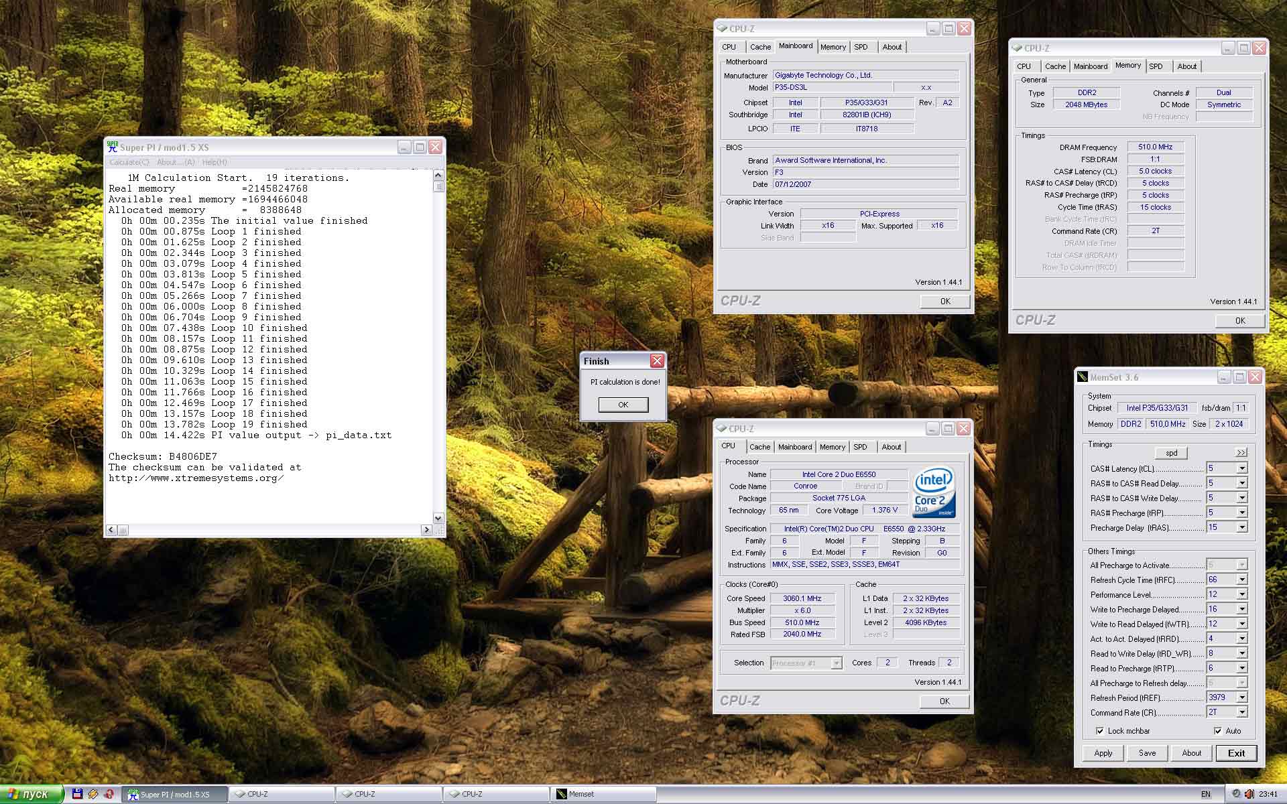The height and width of the screenshot is (804, 1287).
Task: Open the пуск Start button
Action: [32, 794]
